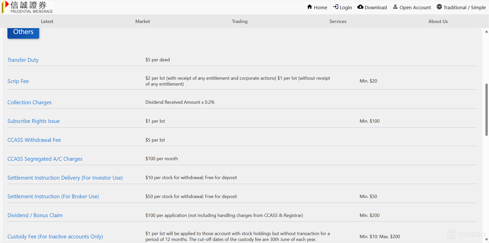Expand the Services menu
Screen dimensions: 489x243
point(338,21)
